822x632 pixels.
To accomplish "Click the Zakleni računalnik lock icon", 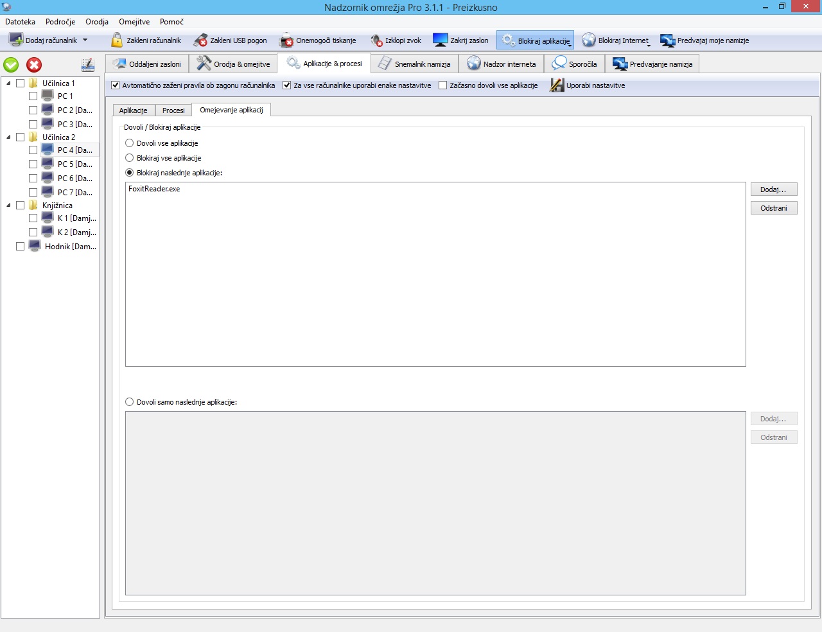I will (117, 40).
